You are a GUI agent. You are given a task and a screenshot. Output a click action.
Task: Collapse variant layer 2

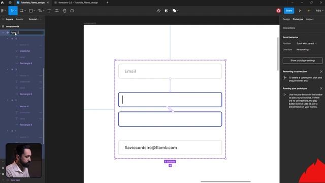click(8, 100)
